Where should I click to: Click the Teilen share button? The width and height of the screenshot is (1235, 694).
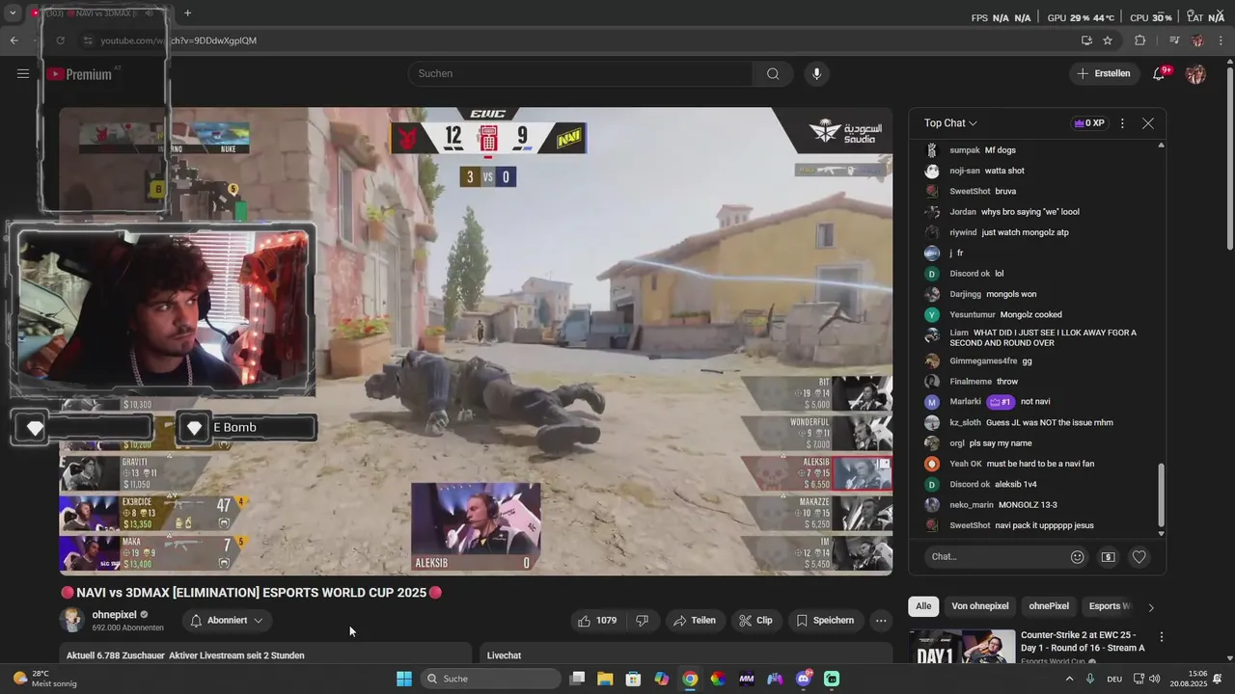695,621
